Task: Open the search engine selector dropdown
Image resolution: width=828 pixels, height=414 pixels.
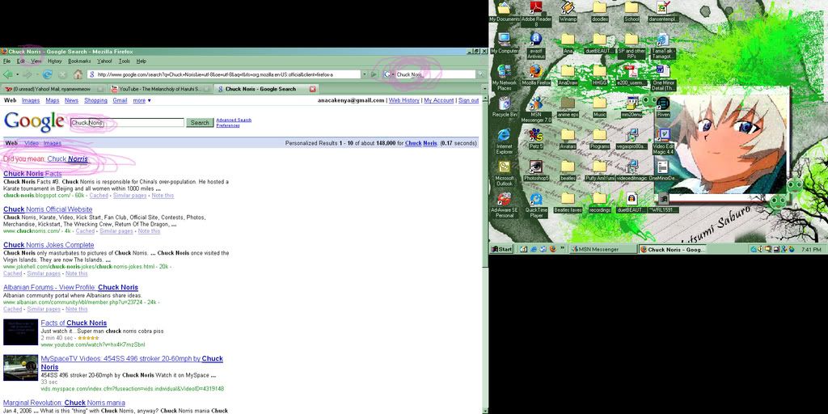Action: tap(390, 74)
